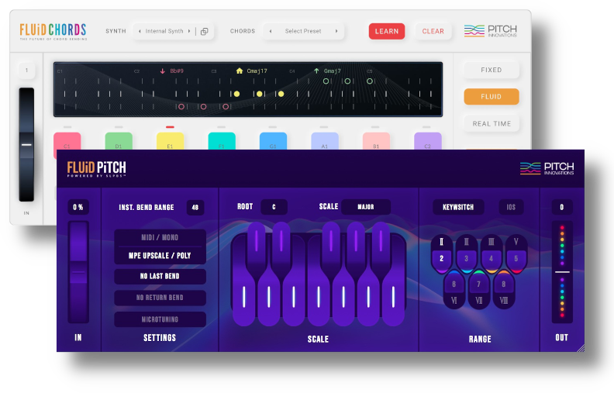614x393 pixels.
Task: Enable the No Last Bend option
Action: (160, 277)
